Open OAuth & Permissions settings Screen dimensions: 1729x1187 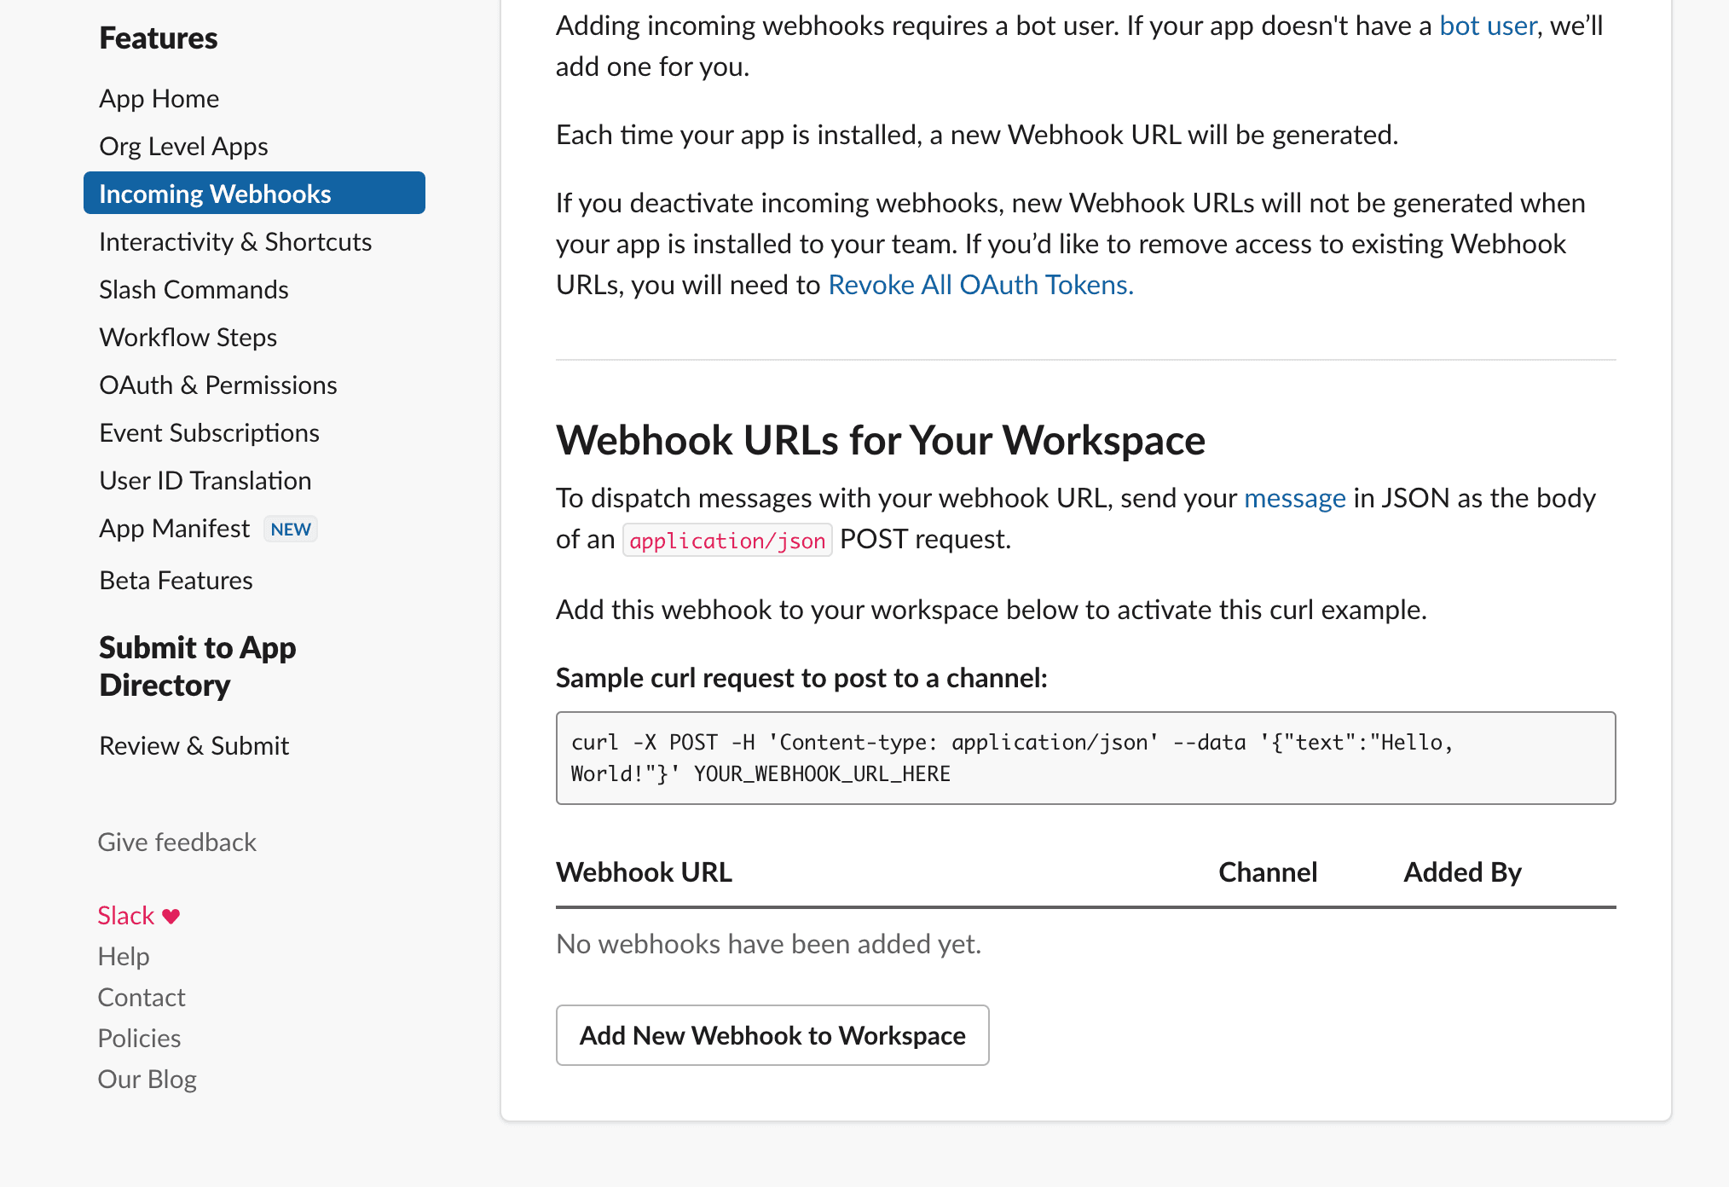pyautogui.click(x=217, y=385)
